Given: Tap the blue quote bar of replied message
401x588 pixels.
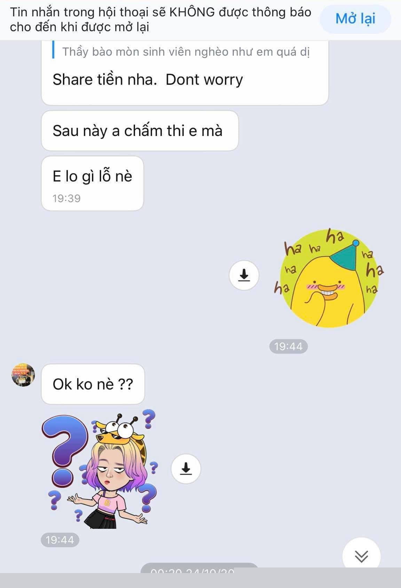Looking at the screenshot, I should [53, 50].
